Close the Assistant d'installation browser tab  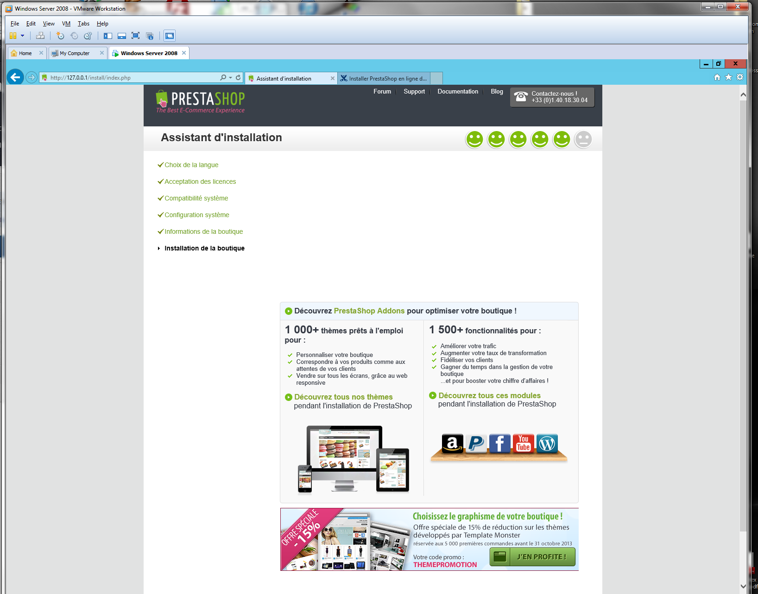[x=332, y=78]
